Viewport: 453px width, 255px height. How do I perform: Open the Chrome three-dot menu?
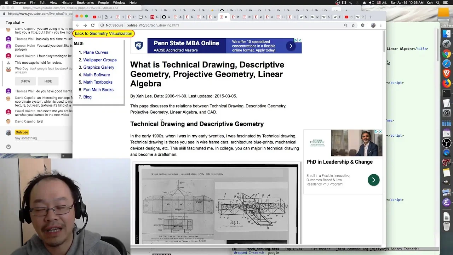[x=381, y=25]
